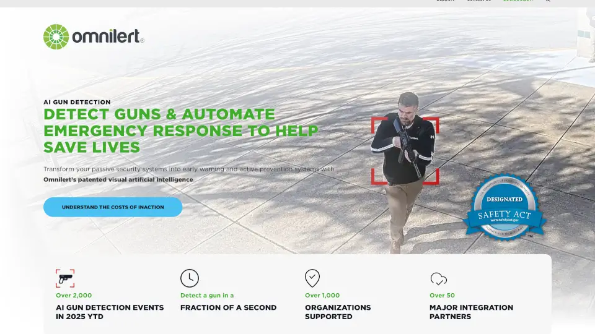
Task: Click the checkmark location pin icon
Action: [312, 278]
